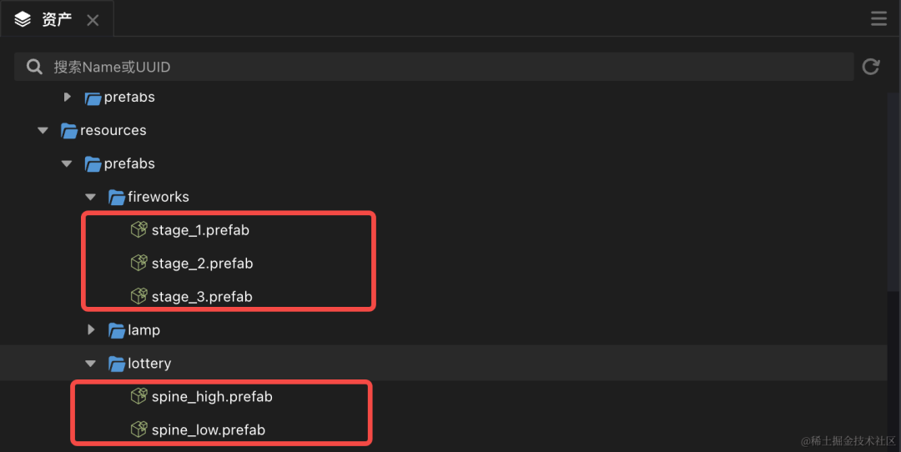Collapse the lottery folder arrow
The height and width of the screenshot is (452, 901).
coord(90,363)
